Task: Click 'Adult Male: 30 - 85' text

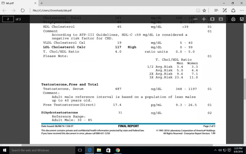Action: (x=72, y=120)
